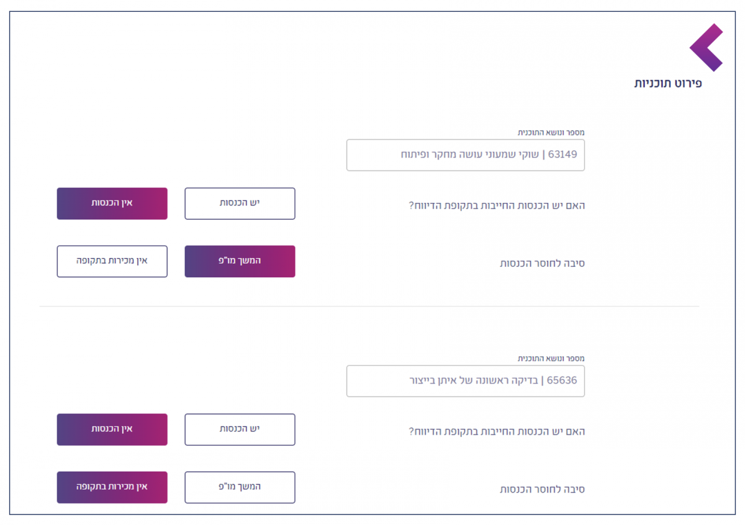The height and width of the screenshot is (525, 745).
Task: Click the reporting-period income question for program 65636
Action: [497, 431]
